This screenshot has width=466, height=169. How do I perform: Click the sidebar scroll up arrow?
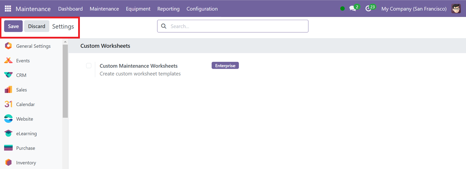click(65, 42)
